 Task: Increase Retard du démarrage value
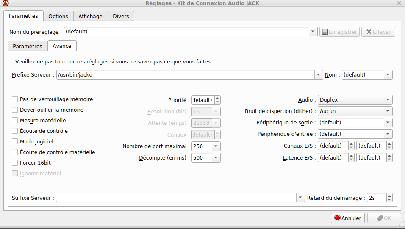click(389, 196)
